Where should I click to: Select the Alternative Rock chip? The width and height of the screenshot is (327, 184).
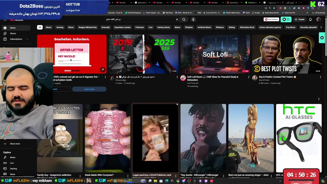[x=247, y=27]
